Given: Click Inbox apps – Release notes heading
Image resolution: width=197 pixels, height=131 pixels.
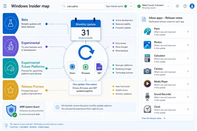Looking at the screenshot, I should click(166, 18).
